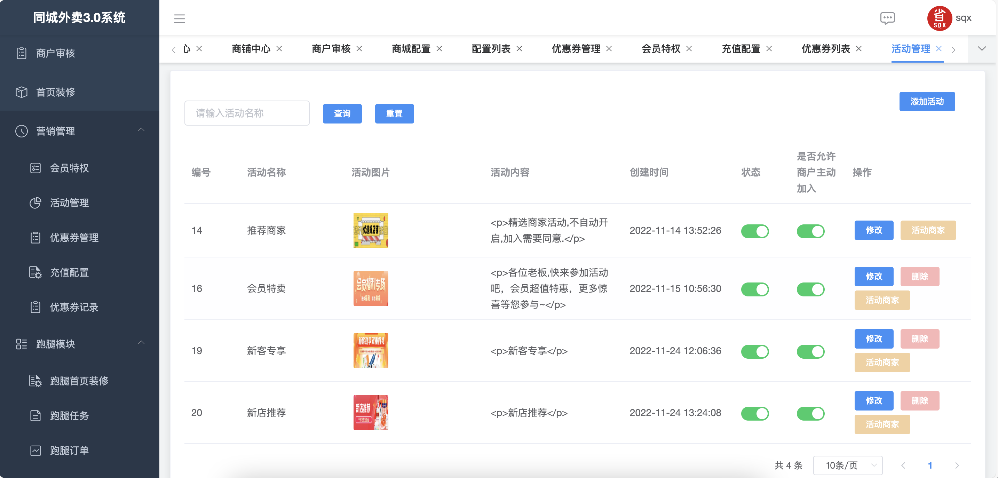This screenshot has height=478, width=998.
Task: Select page number 1
Action: coord(930,465)
